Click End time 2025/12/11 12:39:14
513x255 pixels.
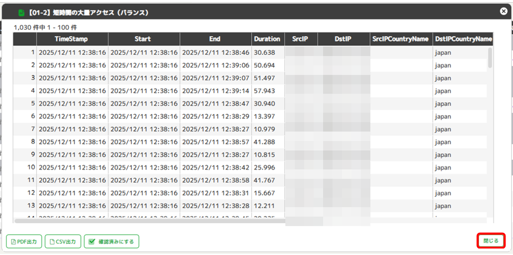point(216,91)
